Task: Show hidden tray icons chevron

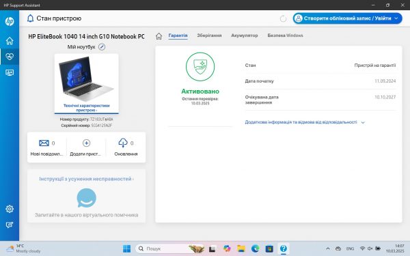Action: pyautogui.click(x=327, y=248)
